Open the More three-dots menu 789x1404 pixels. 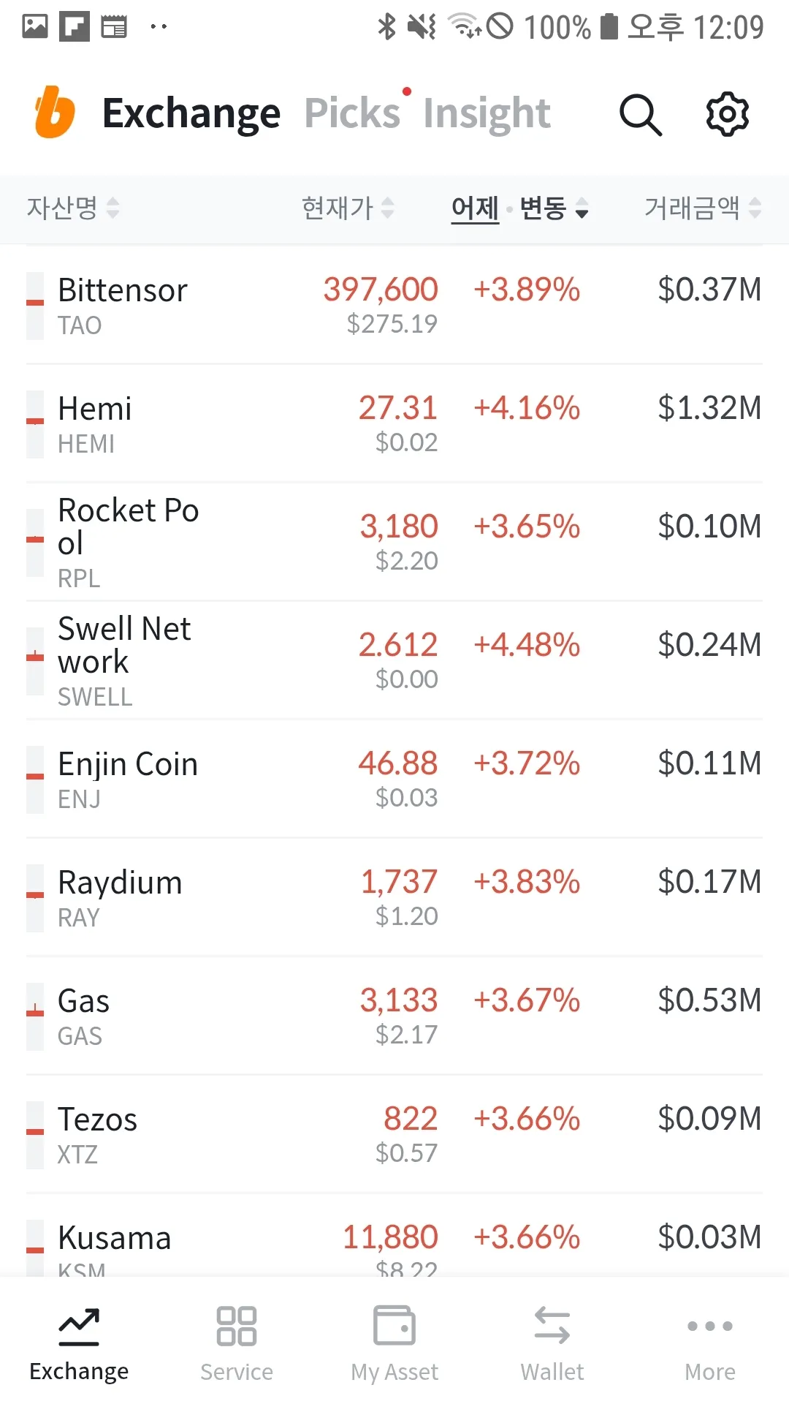pos(710,1326)
